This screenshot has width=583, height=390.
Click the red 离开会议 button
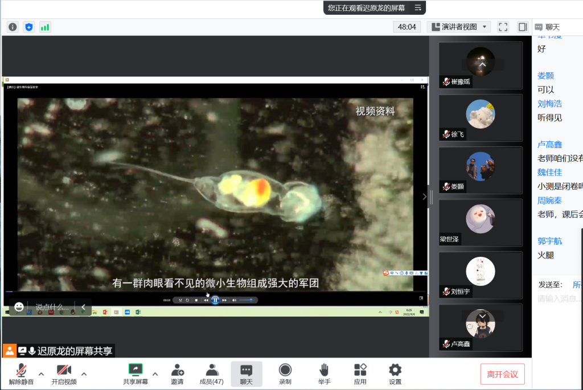coord(502,374)
